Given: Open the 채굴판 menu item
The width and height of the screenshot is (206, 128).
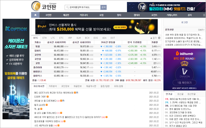Looking at the screenshot, I should click(x=66, y=15).
